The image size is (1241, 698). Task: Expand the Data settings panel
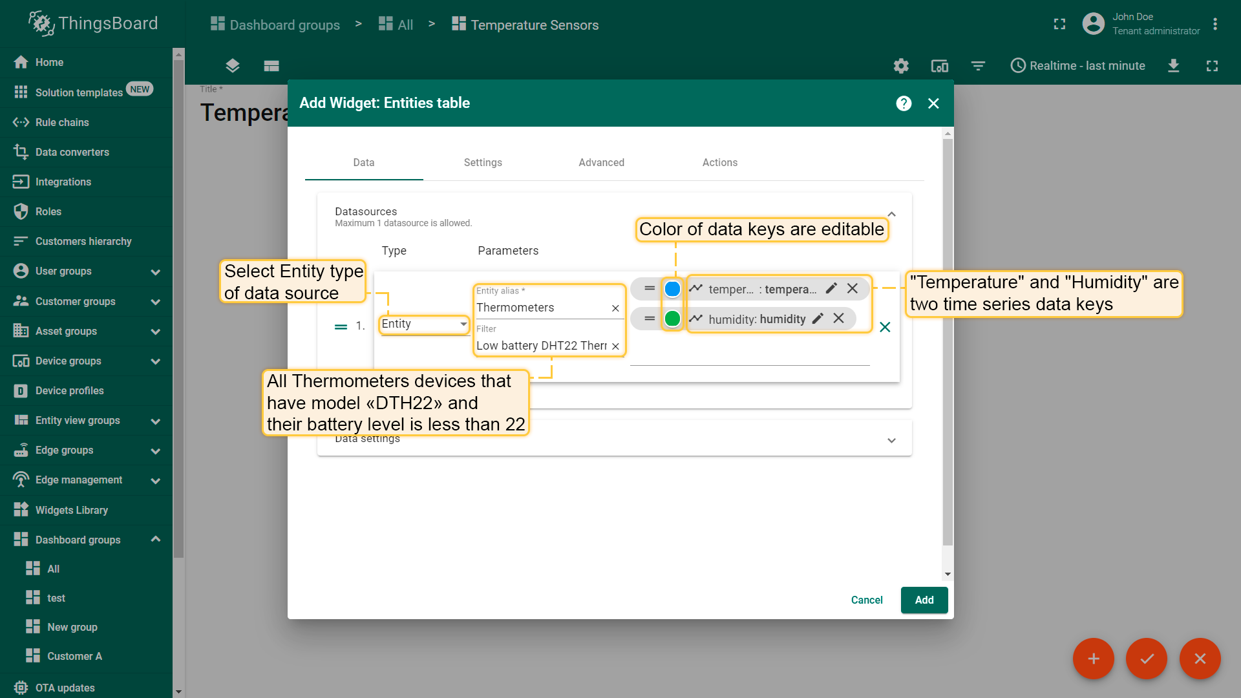click(891, 440)
